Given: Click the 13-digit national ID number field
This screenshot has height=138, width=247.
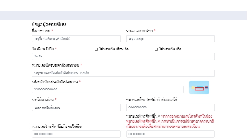Looking at the screenshot, I should (123, 73).
